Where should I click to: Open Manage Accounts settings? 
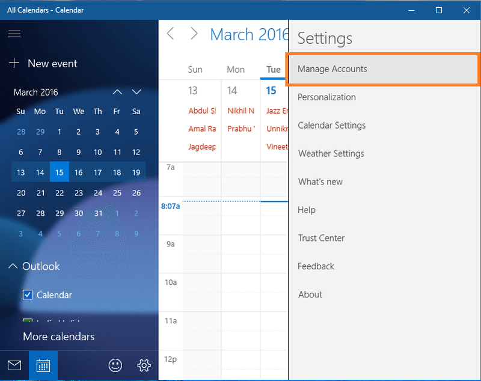click(x=384, y=69)
